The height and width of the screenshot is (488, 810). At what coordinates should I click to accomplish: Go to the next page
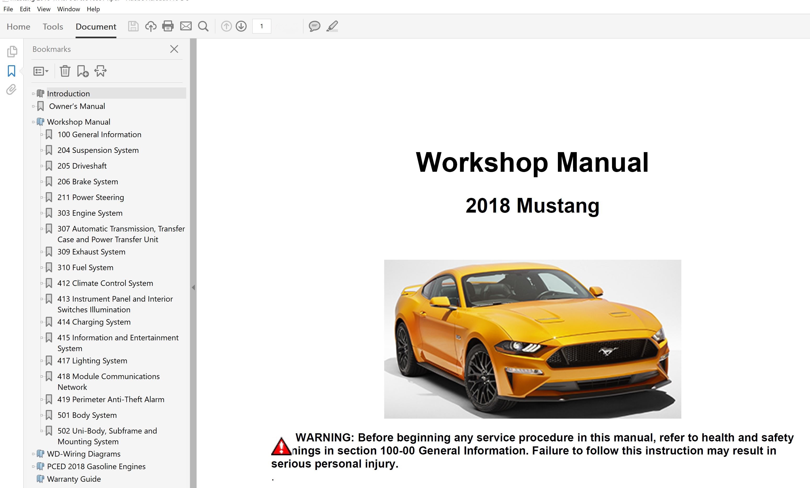tap(241, 26)
